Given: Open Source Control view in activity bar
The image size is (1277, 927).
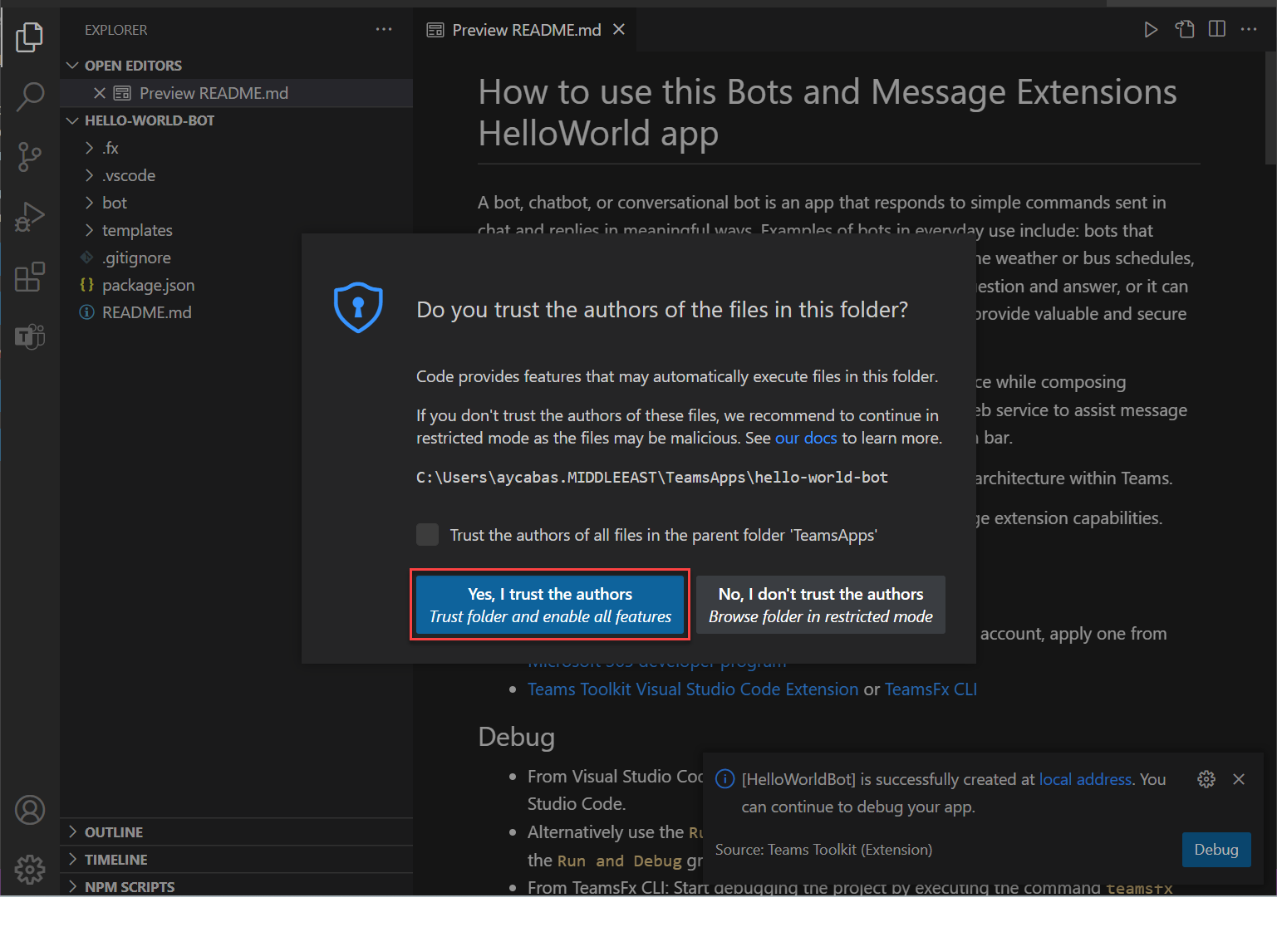Looking at the screenshot, I should pos(30,156).
